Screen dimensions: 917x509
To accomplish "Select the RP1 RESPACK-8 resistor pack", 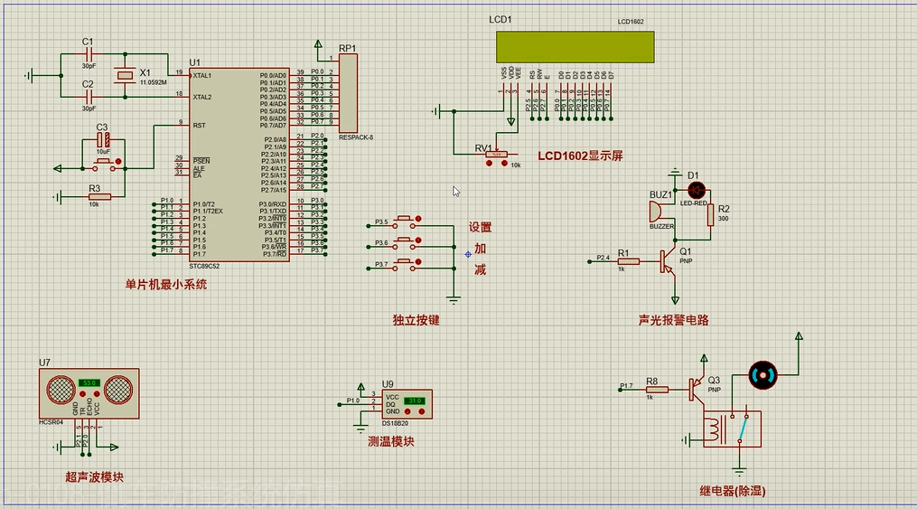I will tap(348, 93).
